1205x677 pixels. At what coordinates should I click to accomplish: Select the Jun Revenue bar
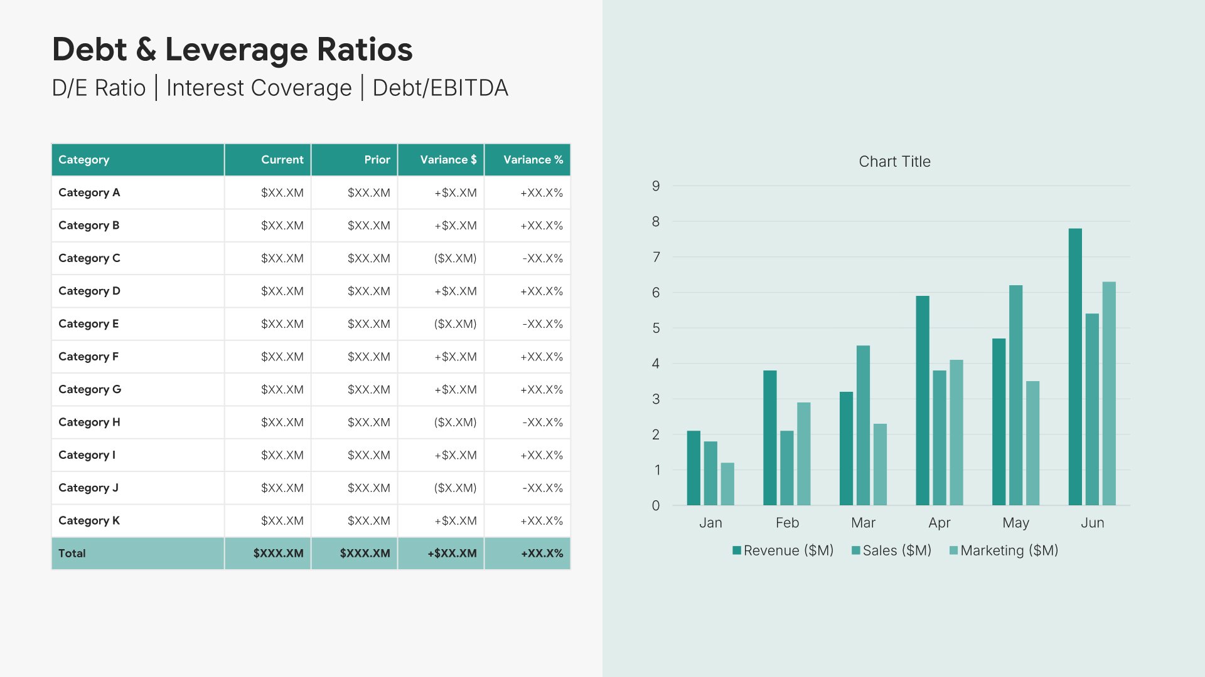pyautogui.click(x=1075, y=367)
